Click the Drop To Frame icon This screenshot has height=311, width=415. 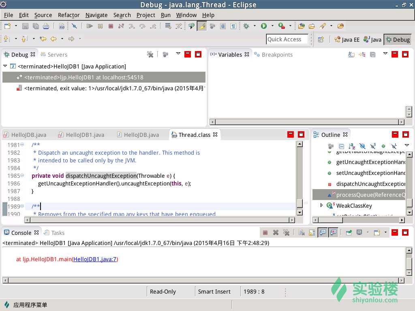pyautogui.click(x=168, y=26)
